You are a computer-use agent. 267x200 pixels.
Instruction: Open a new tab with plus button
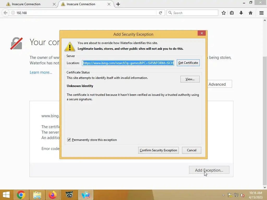pyautogui.click(x=118, y=4)
